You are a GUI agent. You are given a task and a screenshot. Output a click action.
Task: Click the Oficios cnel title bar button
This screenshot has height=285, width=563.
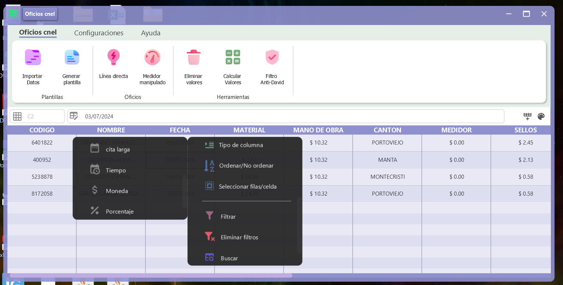tap(40, 14)
